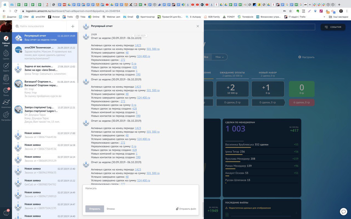Image resolution: width=351 pixels, height=219 pixels.
Task: Open Аналитика section in sidebar
Action: (x=6, y=104)
